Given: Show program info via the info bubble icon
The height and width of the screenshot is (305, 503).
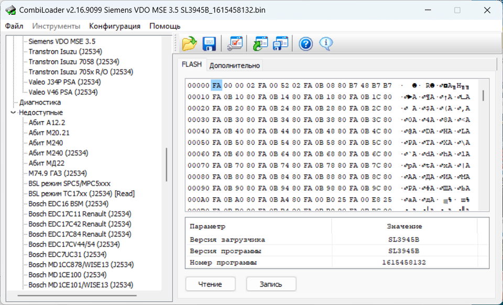Looking at the screenshot, I should [x=326, y=43].
